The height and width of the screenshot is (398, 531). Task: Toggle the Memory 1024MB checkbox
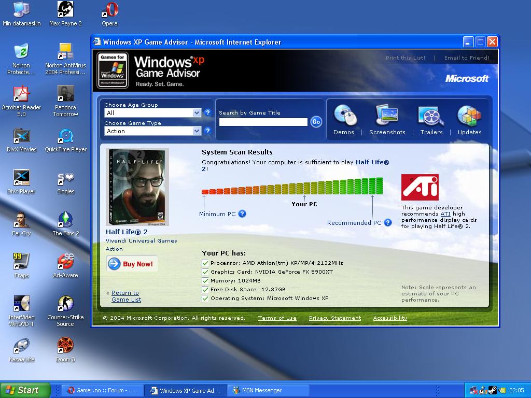click(205, 280)
